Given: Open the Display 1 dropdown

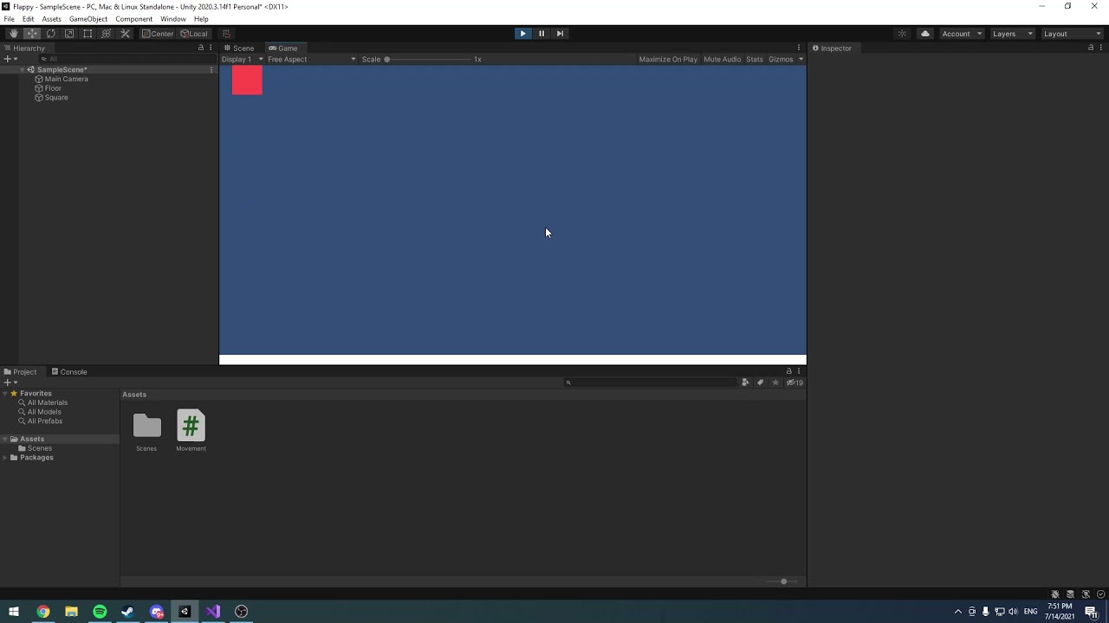Looking at the screenshot, I should tap(239, 59).
